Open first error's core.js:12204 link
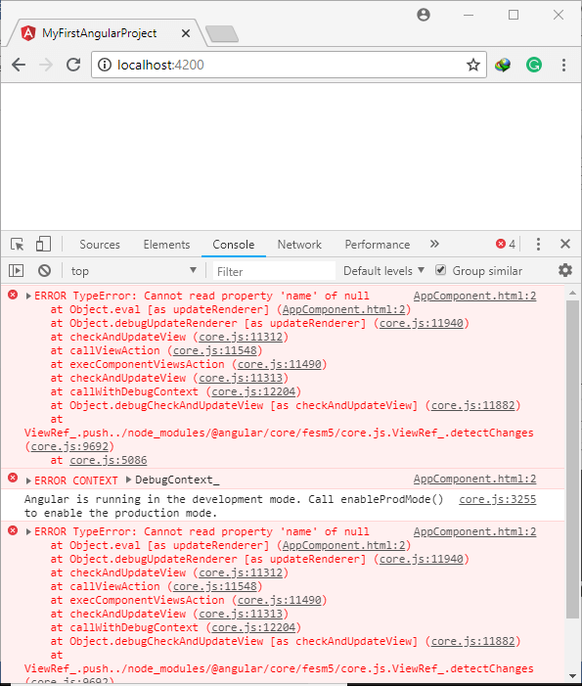This screenshot has width=582, height=686. tap(253, 391)
